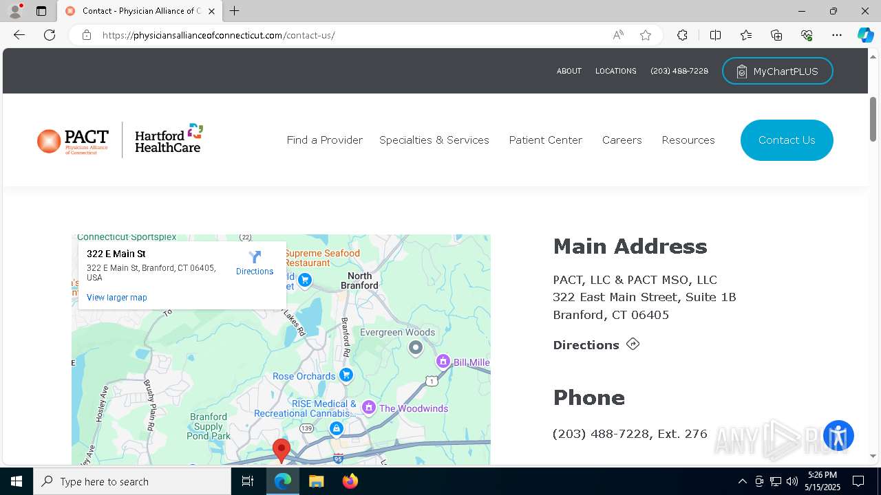The image size is (881, 495).
Task: Close the Contact - Physician Alliance tab
Action: point(211,11)
